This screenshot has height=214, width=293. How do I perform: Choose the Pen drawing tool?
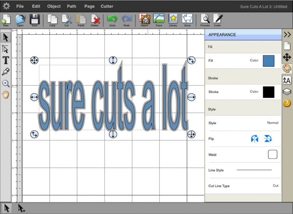(5, 72)
